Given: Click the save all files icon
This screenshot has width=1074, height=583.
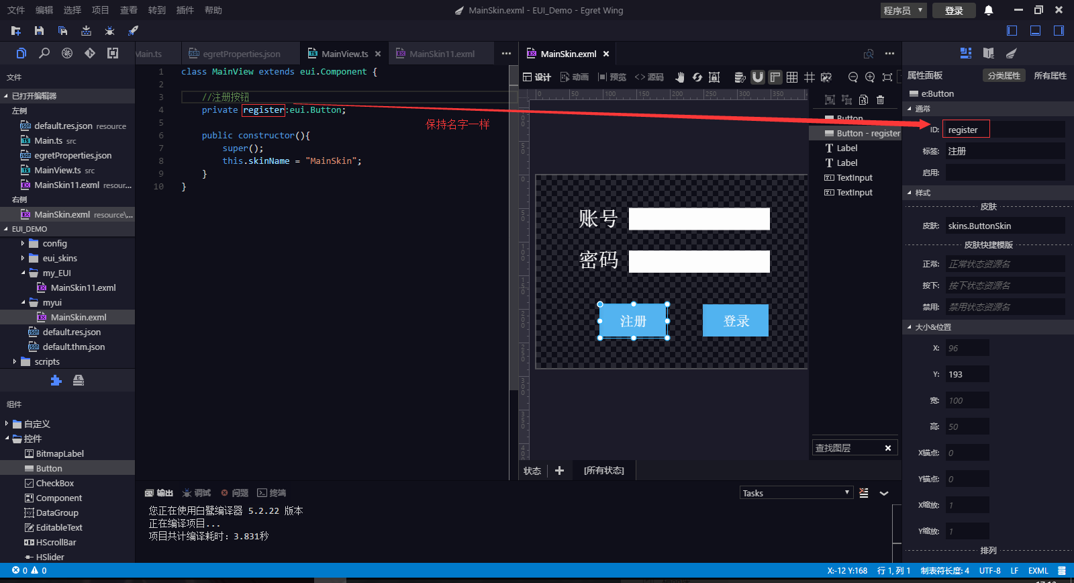Looking at the screenshot, I should pyautogui.click(x=62, y=31).
